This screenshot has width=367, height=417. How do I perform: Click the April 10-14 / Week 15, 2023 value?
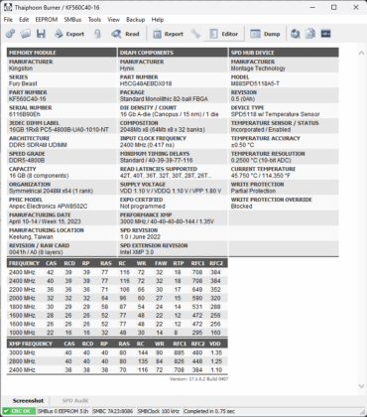(x=45, y=221)
